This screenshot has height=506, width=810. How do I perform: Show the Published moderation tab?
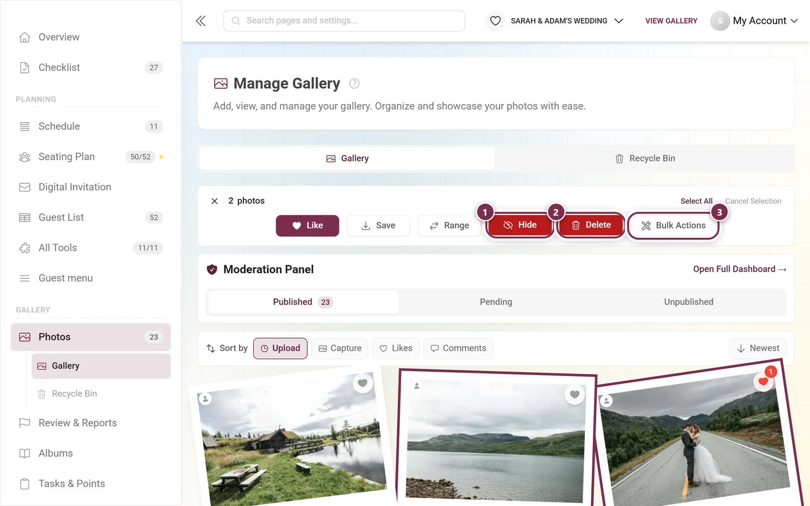[303, 302]
